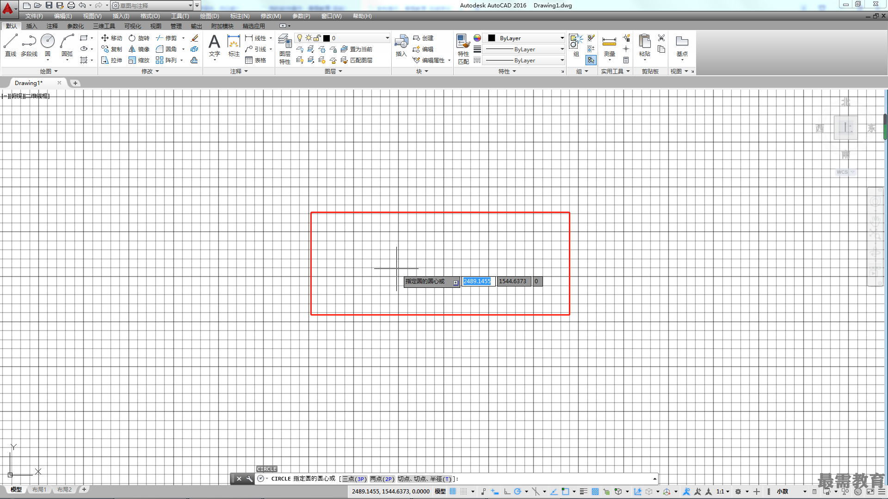Click the calculator icon in 实用工具 panel
888x499 pixels.
tap(626, 60)
